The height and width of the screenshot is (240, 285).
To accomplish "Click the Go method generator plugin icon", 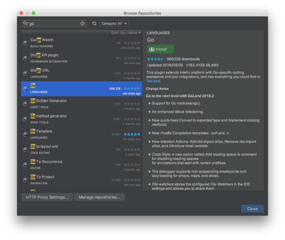I will (x=25, y=119).
